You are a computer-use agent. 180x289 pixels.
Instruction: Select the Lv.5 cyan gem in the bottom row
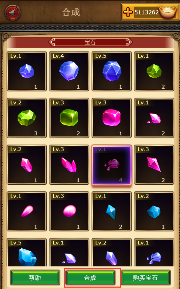pyautogui.click(x=26, y=252)
